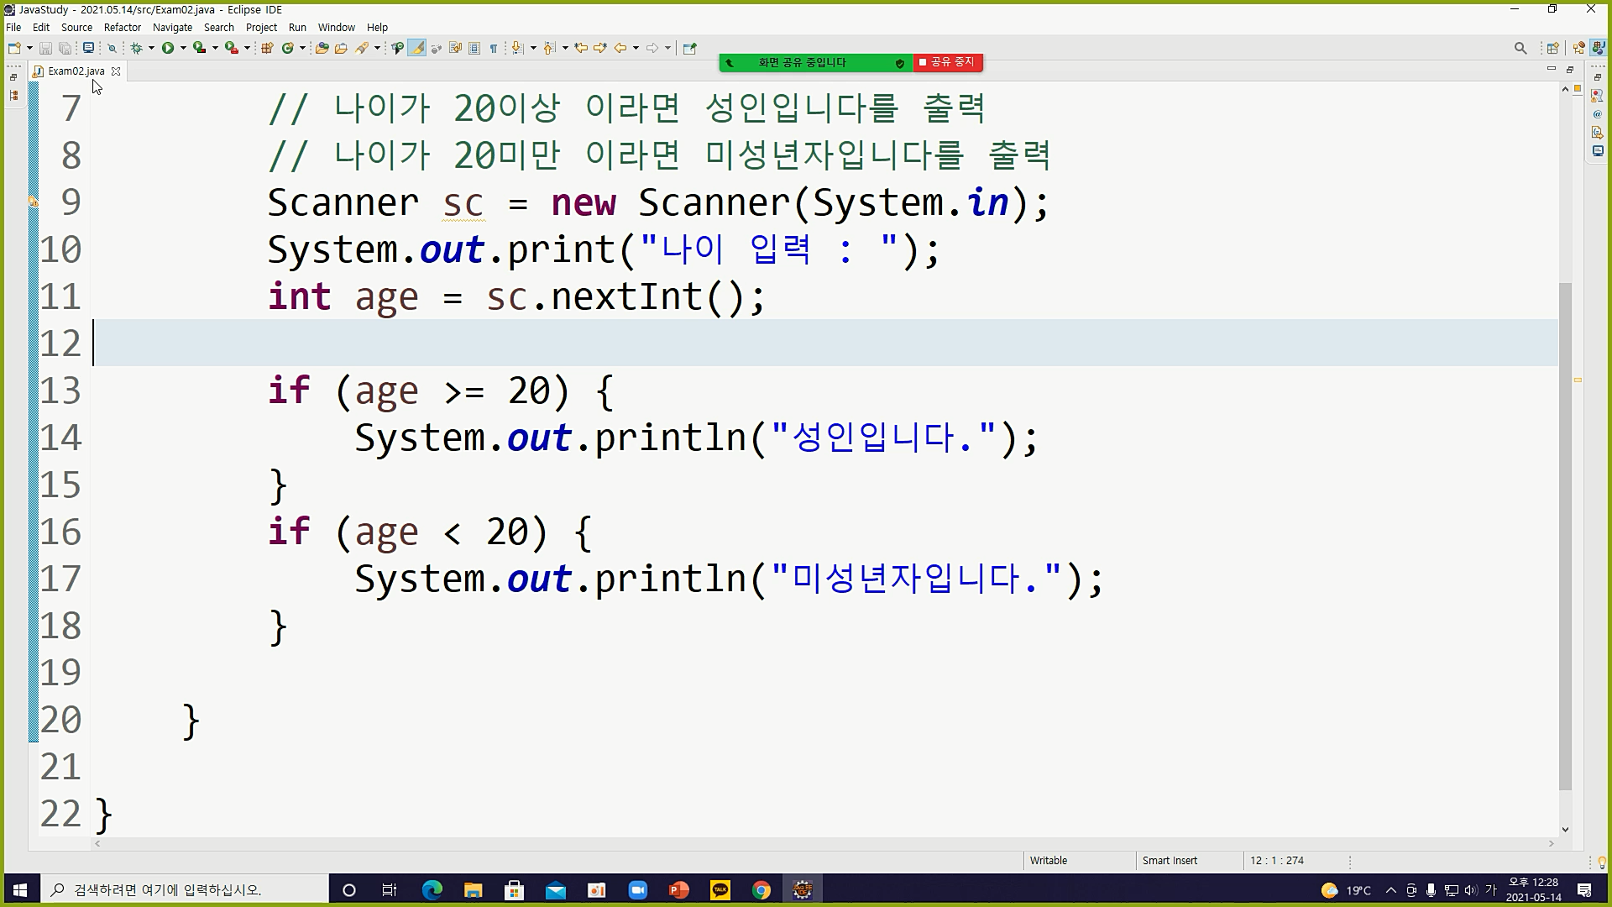This screenshot has height=907, width=1612.
Task: Open Chrome from the Windows taskbar
Action: point(761,890)
